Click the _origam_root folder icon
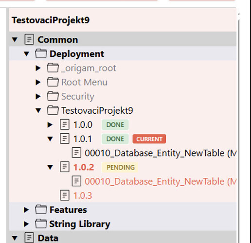The width and height of the screenshot is (251, 243). [x=53, y=68]
